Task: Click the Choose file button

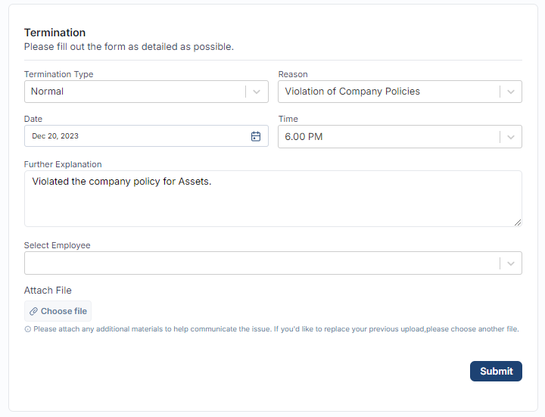Action: [58, 311]
